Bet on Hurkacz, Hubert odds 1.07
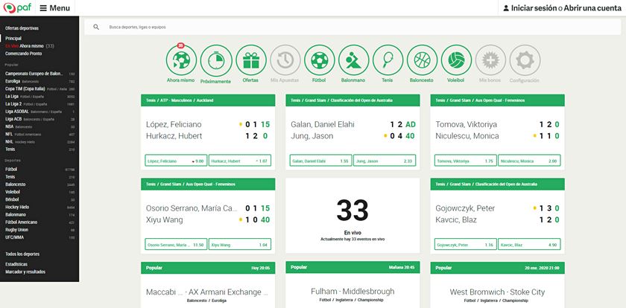The image size is (626, 308). click(x=238, y=161)
